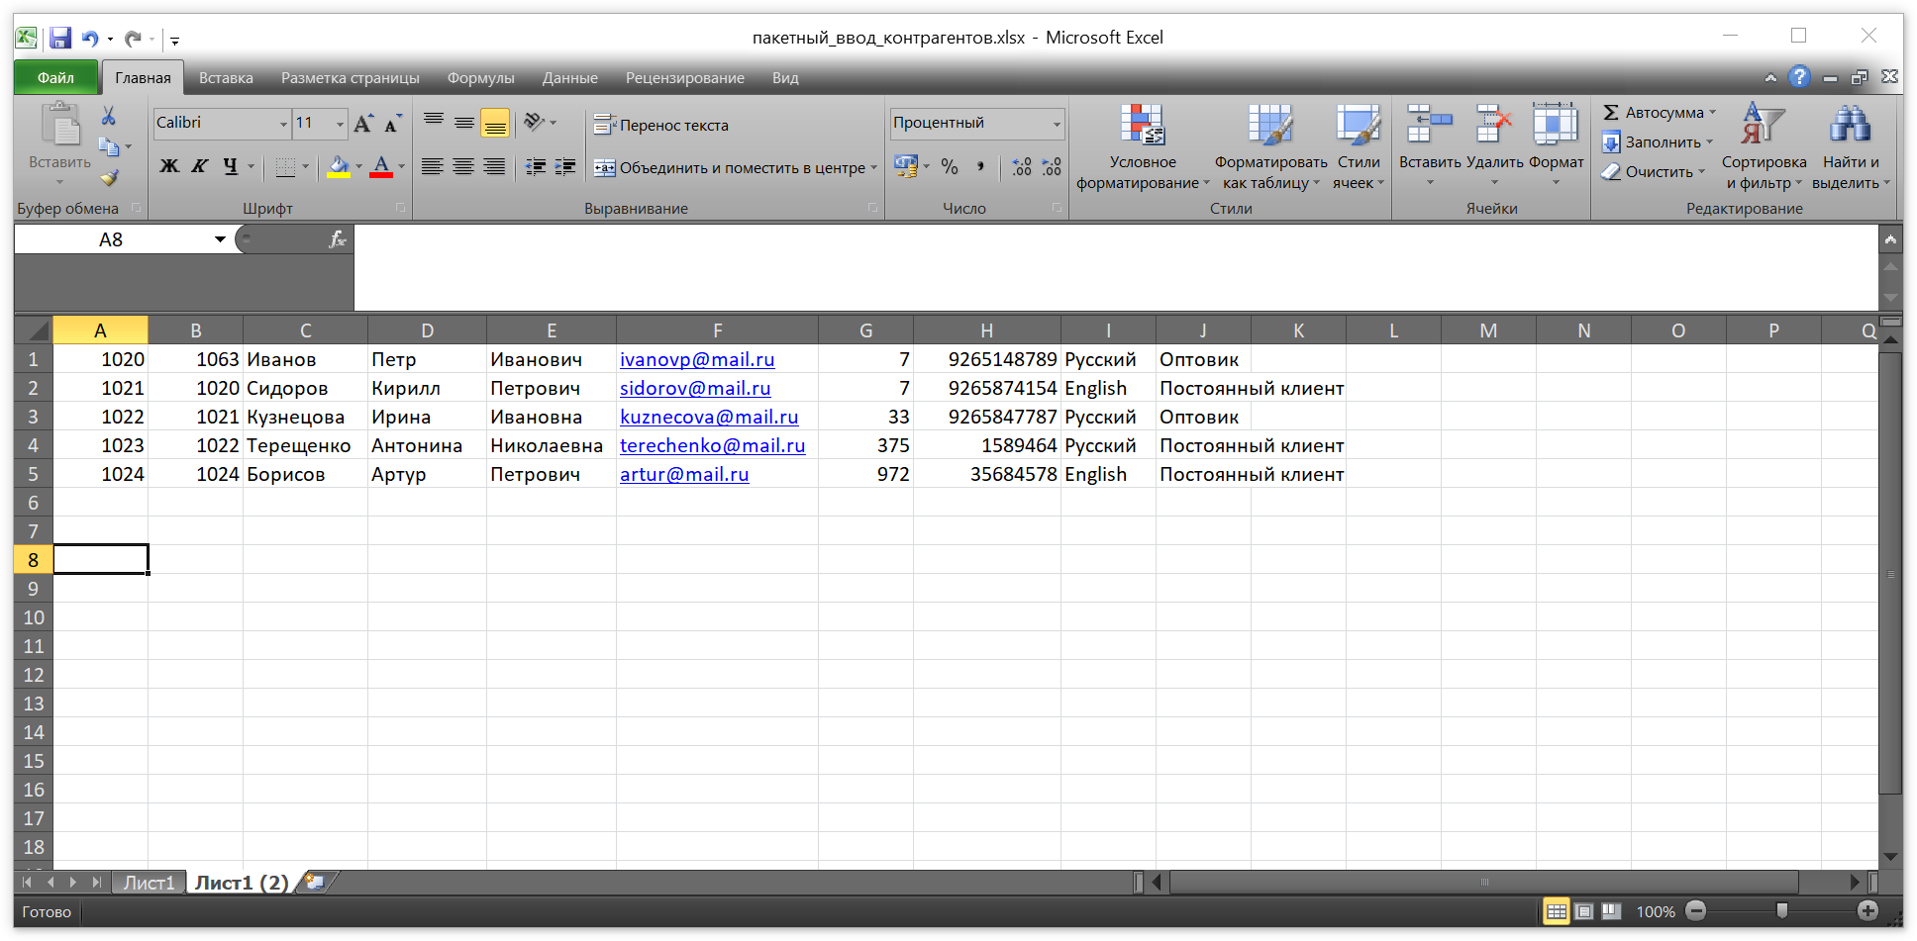Image resolution: width=1917 pixels, height=941 pixels.
Task: Click the Save icon in quick access toolbar
Action: tap(60, 39)
